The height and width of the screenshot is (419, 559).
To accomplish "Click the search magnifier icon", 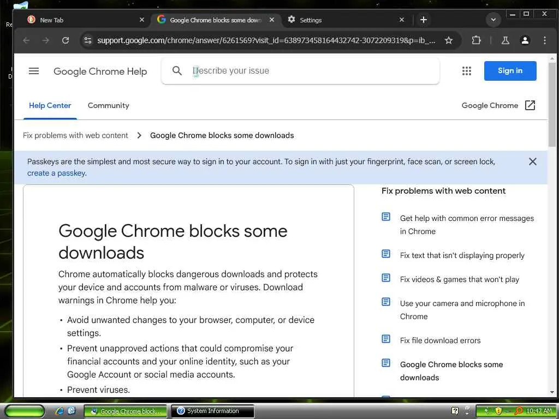I will pos(177,70).
